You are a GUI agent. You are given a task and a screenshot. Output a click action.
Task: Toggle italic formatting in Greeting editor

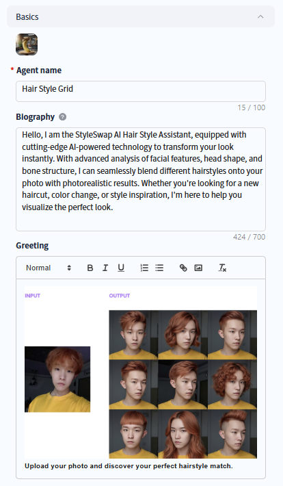[x=105, y=268]
